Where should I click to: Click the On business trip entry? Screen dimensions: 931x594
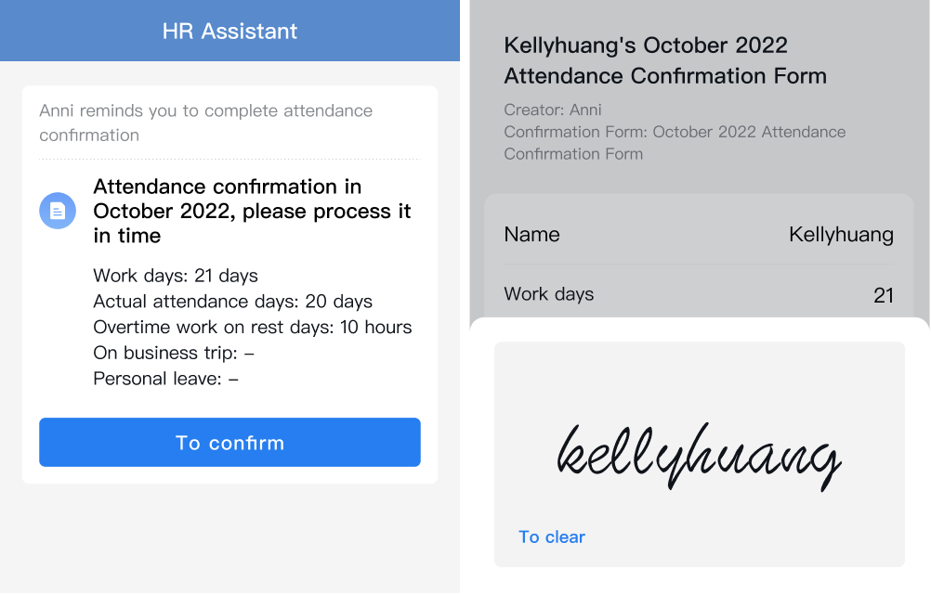click(174, 353)
